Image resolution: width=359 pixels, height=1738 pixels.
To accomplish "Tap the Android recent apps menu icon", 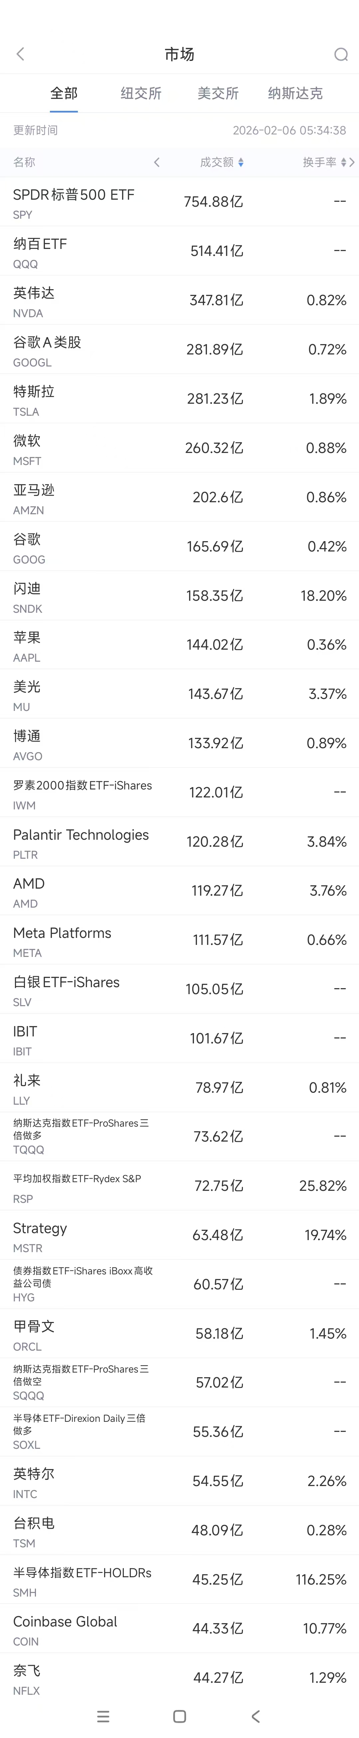I will click(103, 1716).
